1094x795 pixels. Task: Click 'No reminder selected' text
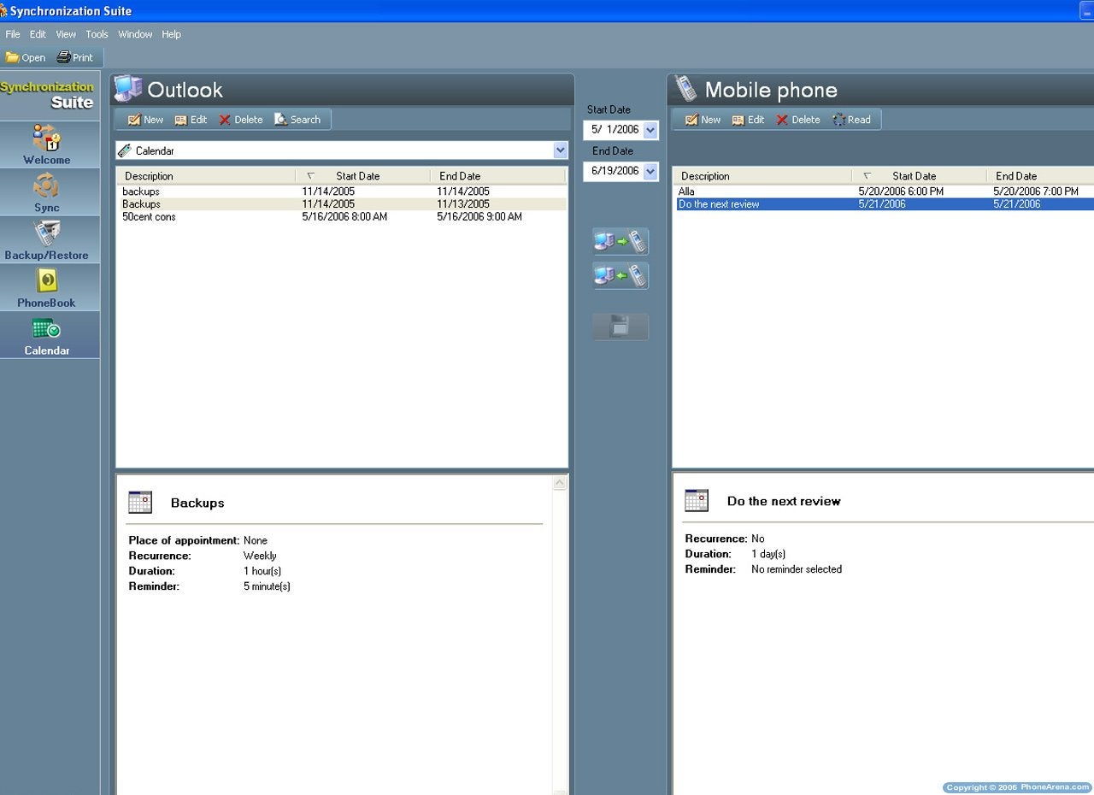797,569
